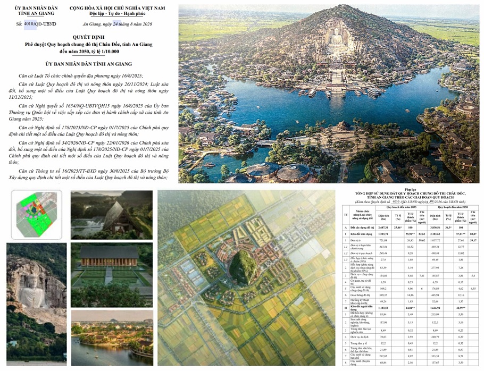Click the line 'đến năm 2050, tỷ lệ 1/10.000'
Screen dimensions: 484x371
click(89, 52)
